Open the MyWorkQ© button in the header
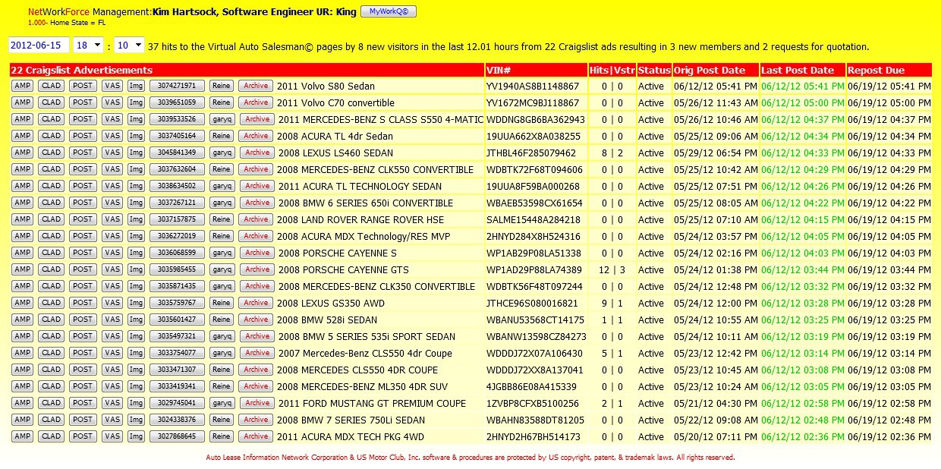Viewport: 941px width, 469px height. 388,11
